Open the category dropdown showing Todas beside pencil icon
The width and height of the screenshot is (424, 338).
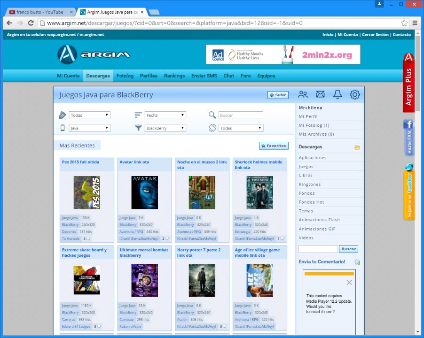pyautogui.click(x=89, y=115)
